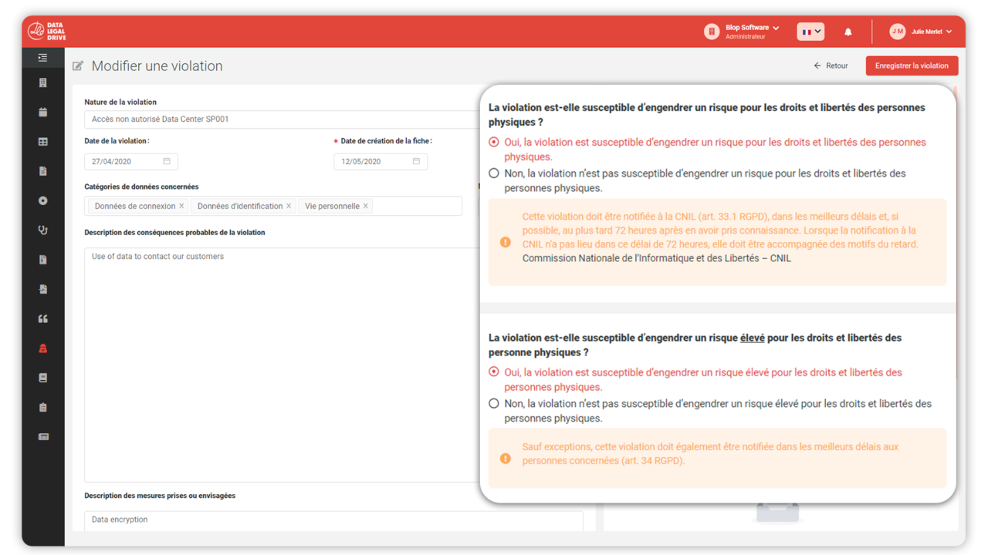
Task: Open the table grid icon in sidebar
Action: coord(42,142)
